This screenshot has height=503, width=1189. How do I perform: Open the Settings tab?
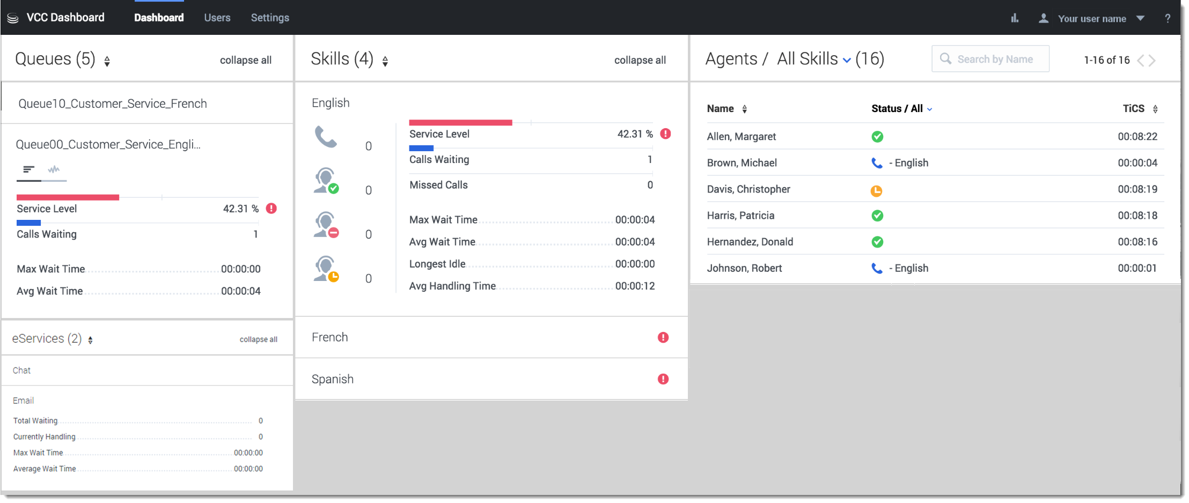(270, 18)
